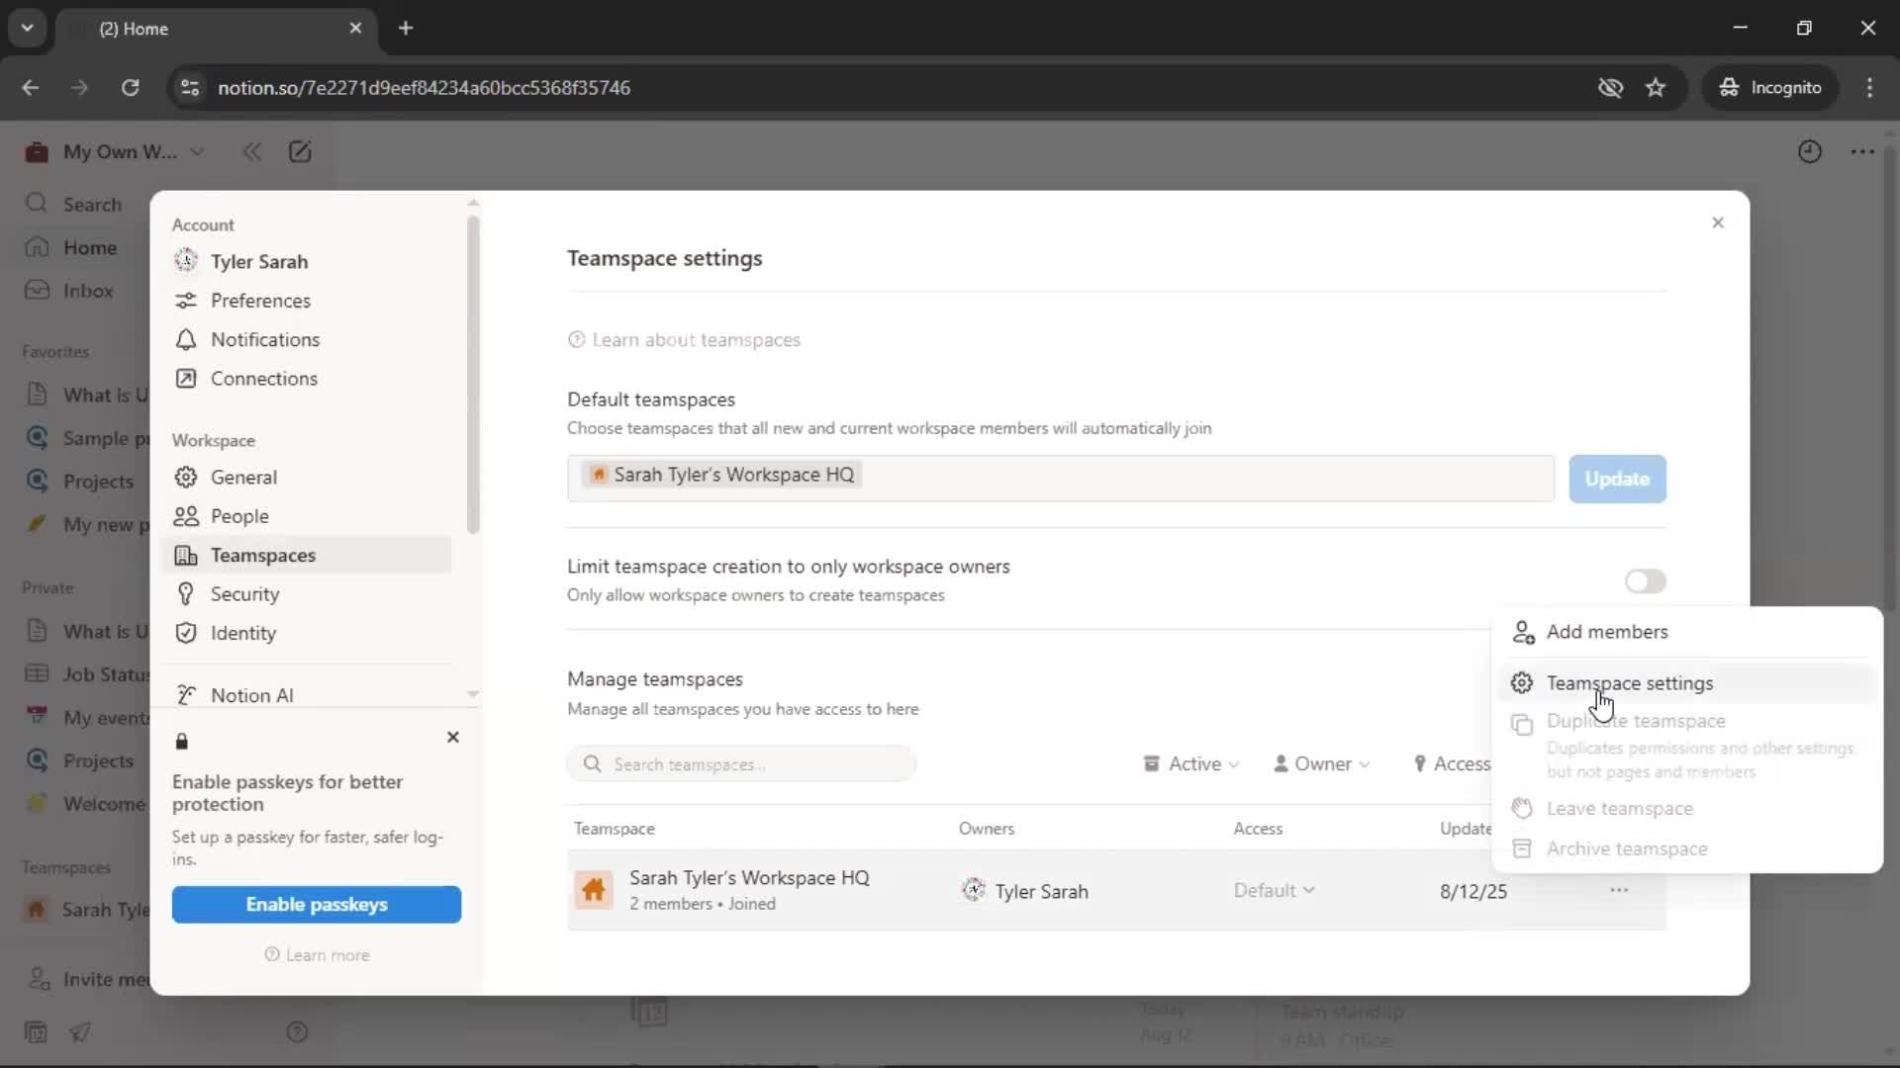The height and width of the screenshot is (1068, 1900).
Task: Click the Access column header
Action: point(1258,829)
